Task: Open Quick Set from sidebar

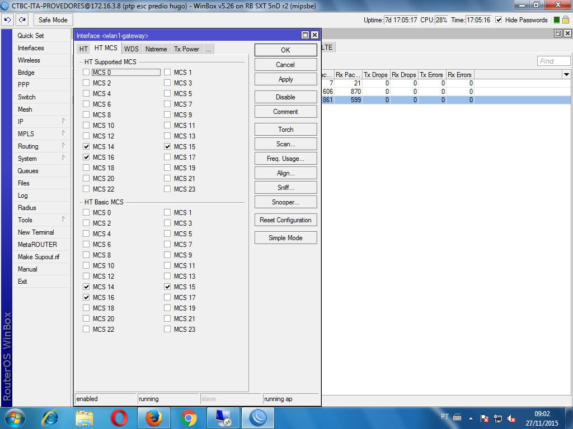Action: 41,35
